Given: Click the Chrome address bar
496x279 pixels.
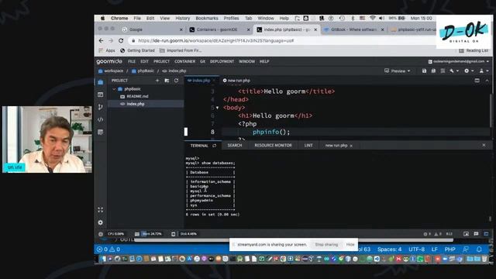Looking at the screenshot, I should 281,40.
